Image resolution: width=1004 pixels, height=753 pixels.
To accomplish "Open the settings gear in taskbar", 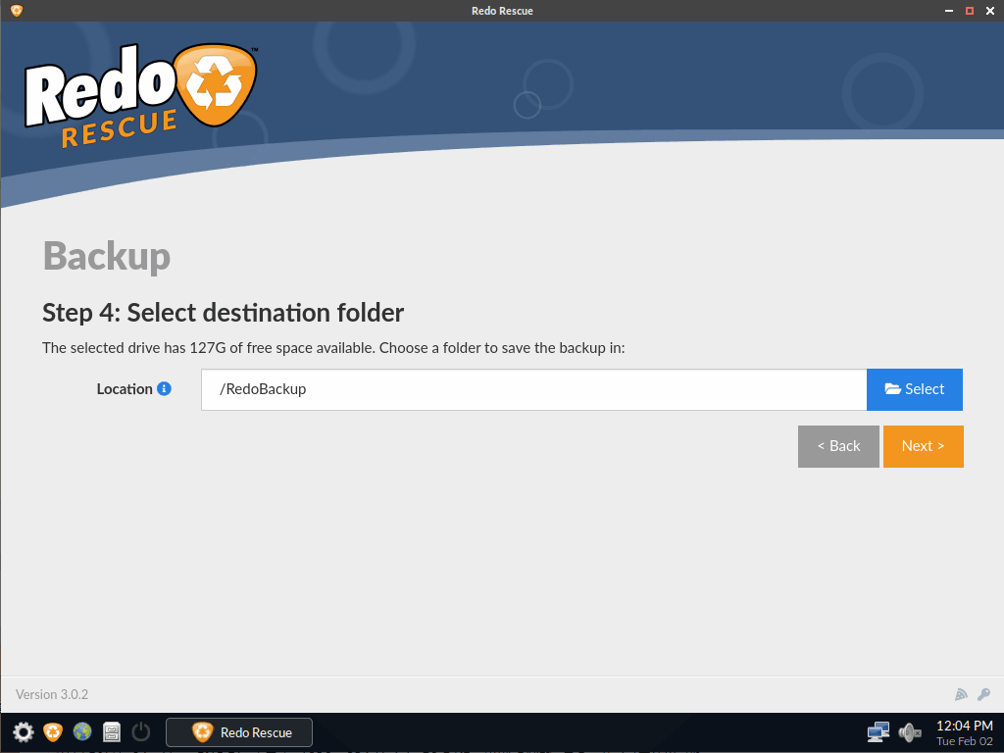I will 24,731.
